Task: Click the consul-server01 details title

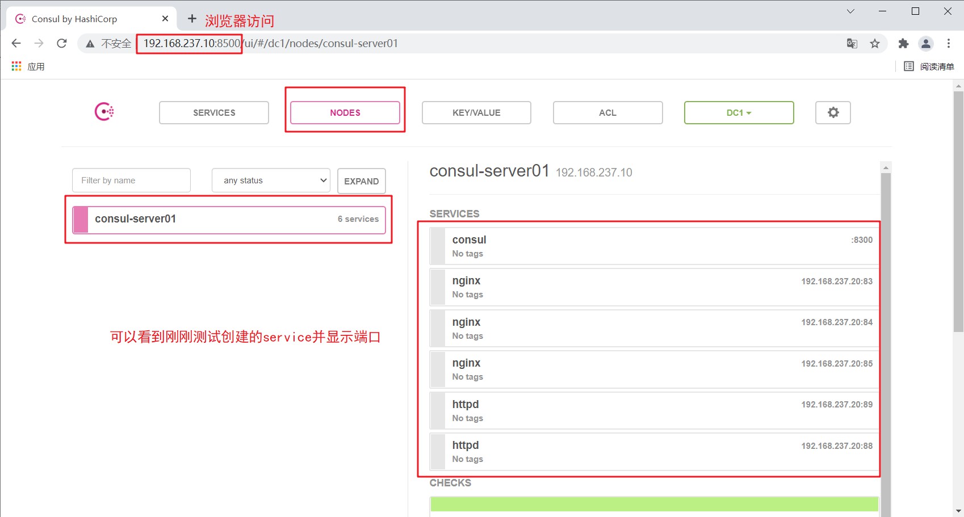Action: [489, 171]
